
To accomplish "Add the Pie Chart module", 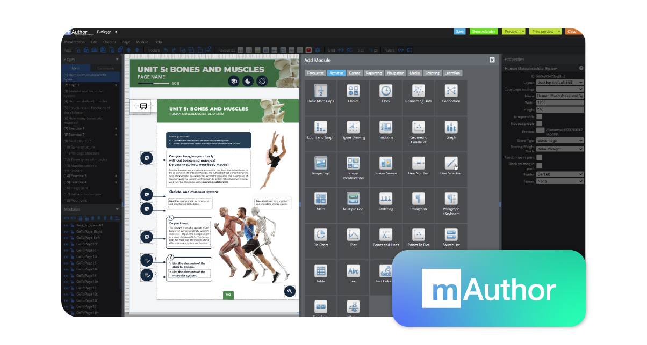I will click(x=320, y=235).
